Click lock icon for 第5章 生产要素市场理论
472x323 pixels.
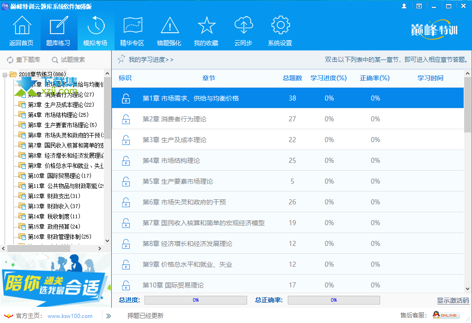tap(126, 181)
